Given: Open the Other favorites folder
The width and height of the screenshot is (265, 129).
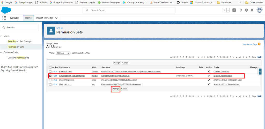Looking at the screenshot, I should (x=254, y=3).
